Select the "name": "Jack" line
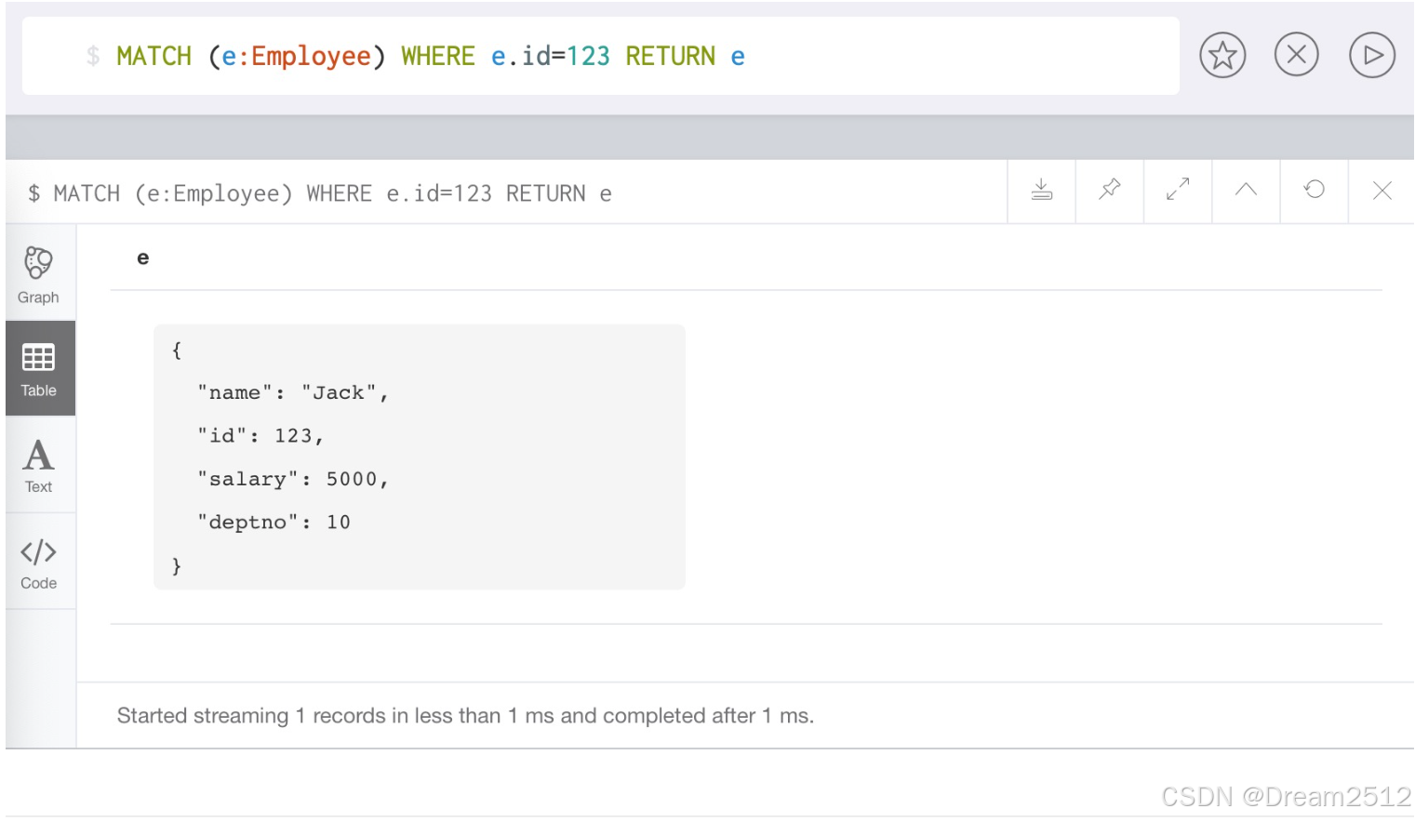Image resolution: width=1415 pixels, height=821 pixels. 292,393
